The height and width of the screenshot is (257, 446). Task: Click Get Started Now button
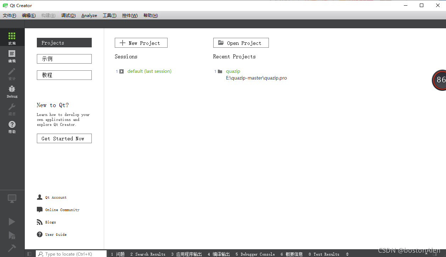point(64,139)
